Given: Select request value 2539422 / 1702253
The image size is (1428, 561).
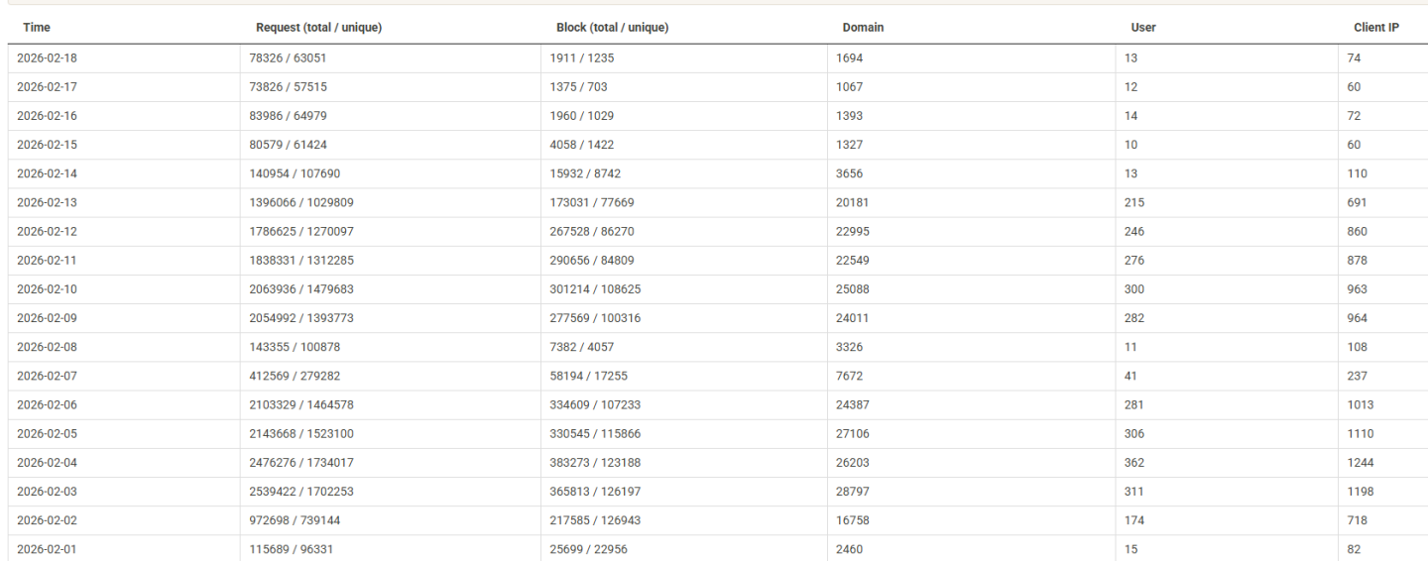Looking at the screenshot, I should click(302, 492).
